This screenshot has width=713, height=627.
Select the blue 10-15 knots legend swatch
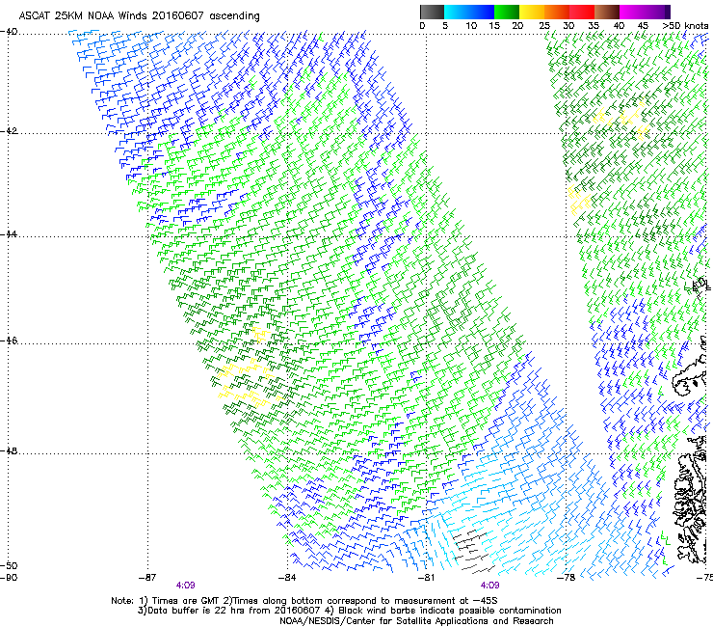pyautogui.click(x=482, y=12)
